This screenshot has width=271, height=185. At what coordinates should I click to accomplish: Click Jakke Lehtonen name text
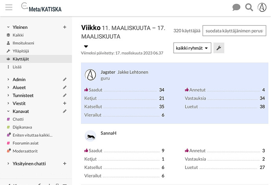click(133, 72)
